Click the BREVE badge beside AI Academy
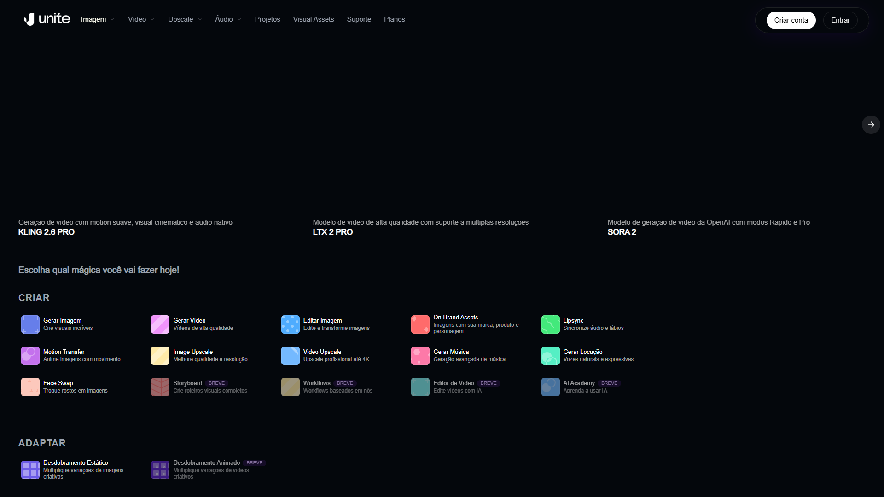 (610, 383)
